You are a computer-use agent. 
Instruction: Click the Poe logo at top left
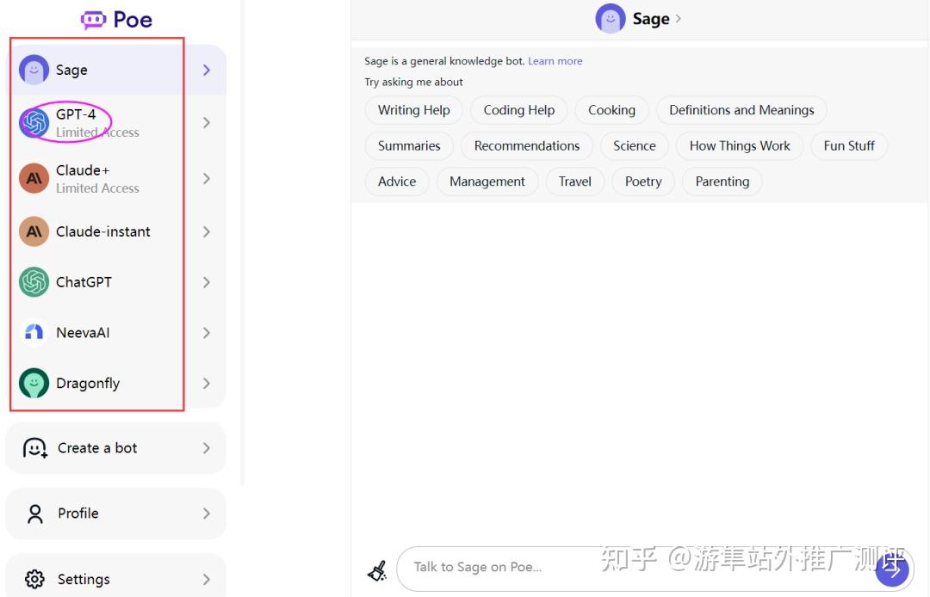[115, 19]
